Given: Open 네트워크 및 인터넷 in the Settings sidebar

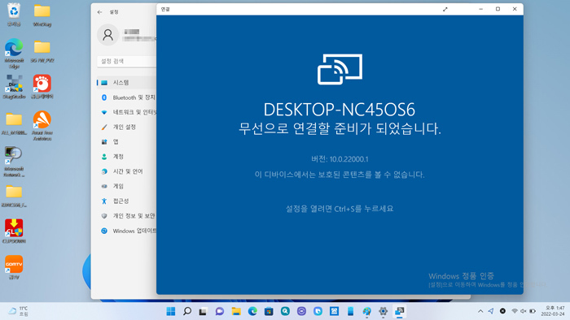Looking at the screenshot, I should click(126, 112).
